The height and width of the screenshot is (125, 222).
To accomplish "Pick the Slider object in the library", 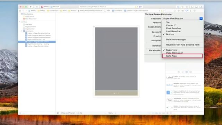I will tap(185, 108).
